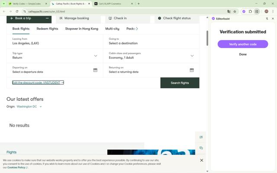Screen dimensions: 277x173
Task: Click the translate page icon
Action: point(229,12)
